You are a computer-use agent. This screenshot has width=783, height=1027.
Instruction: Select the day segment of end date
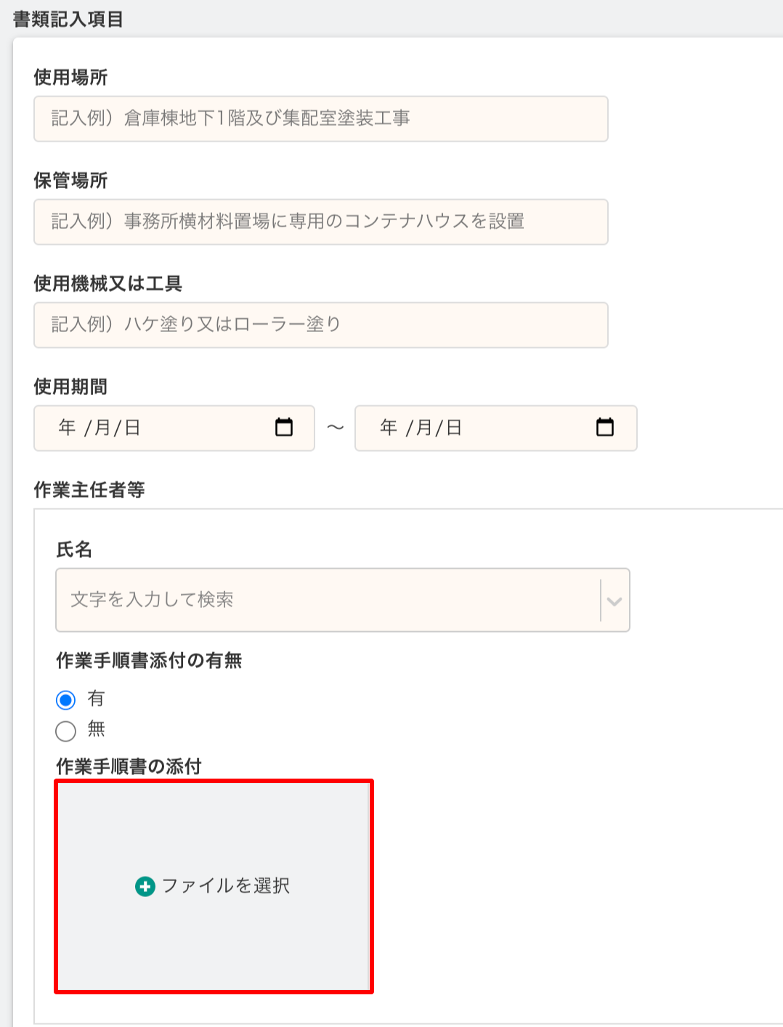(x=454, y=428)
